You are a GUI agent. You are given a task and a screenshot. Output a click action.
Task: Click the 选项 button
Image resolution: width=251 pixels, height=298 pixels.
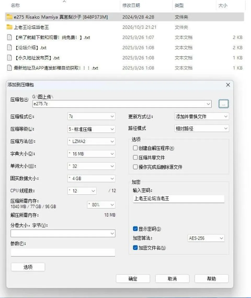28,267
